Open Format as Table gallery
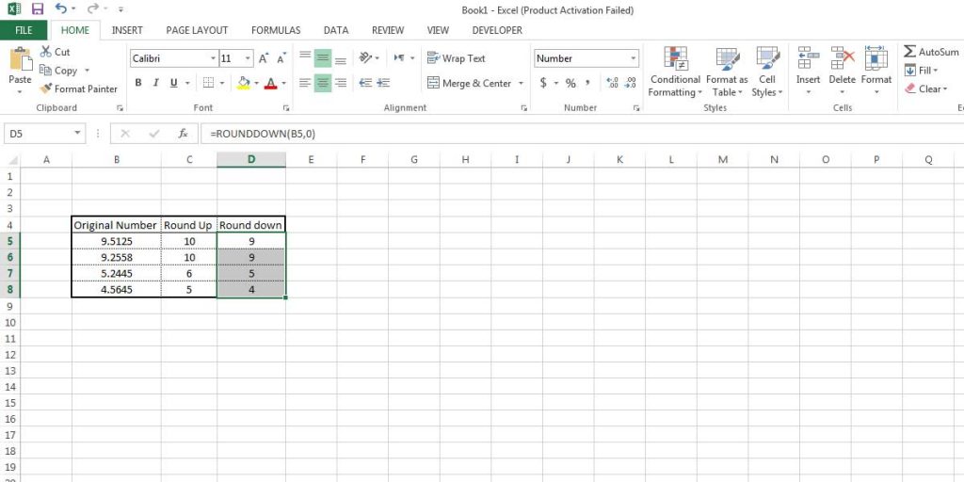Image resolution: width=964 pixels, height=482 pixels. 728,72
